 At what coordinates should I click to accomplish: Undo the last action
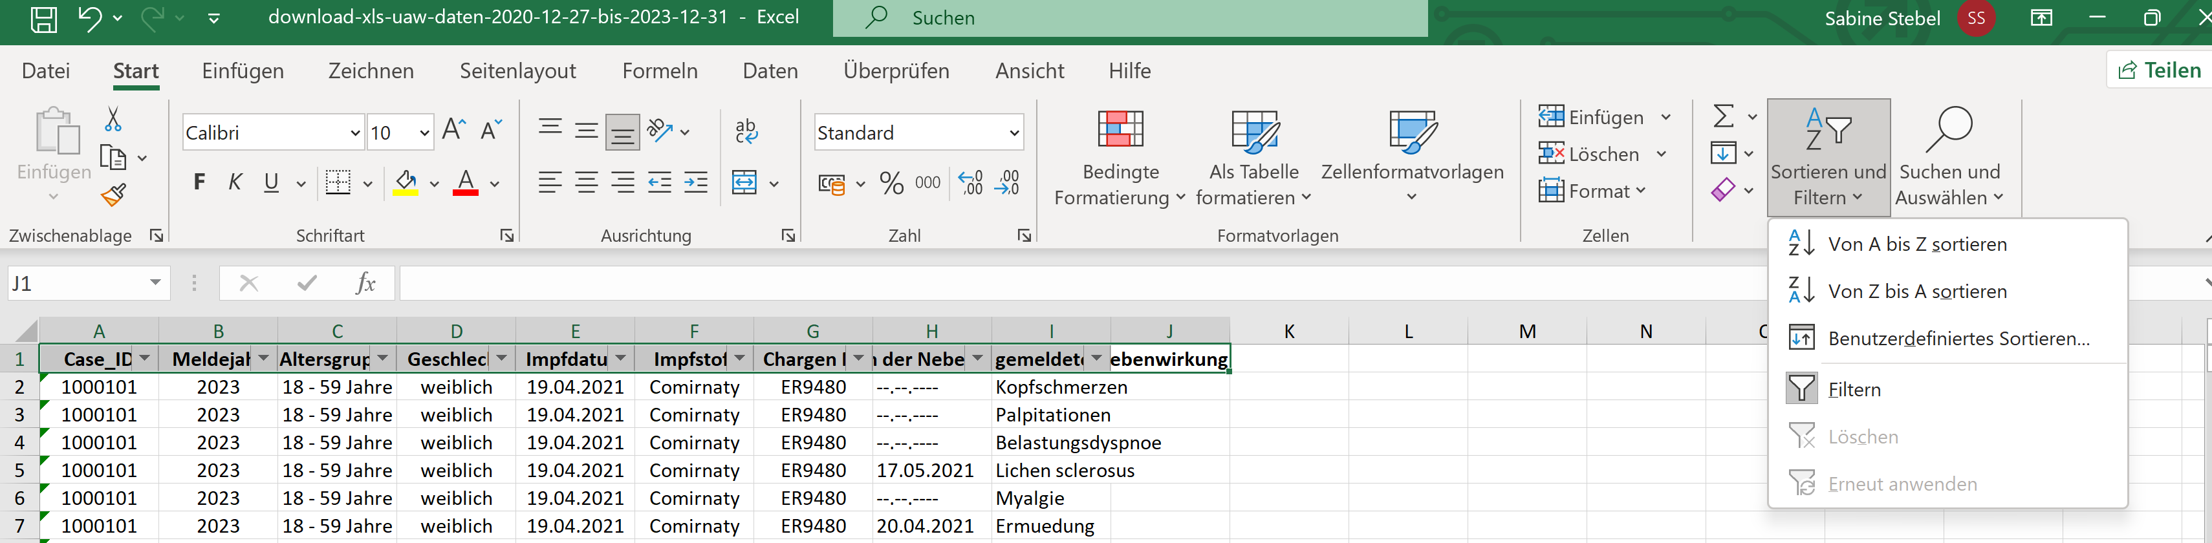[x=89, y=18]
